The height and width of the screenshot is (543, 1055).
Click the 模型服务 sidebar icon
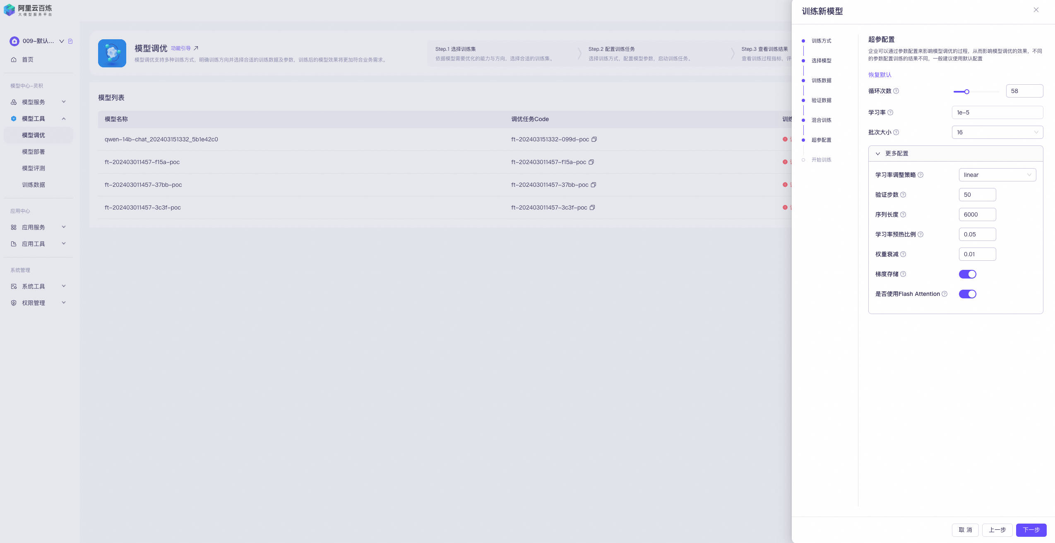14,102
